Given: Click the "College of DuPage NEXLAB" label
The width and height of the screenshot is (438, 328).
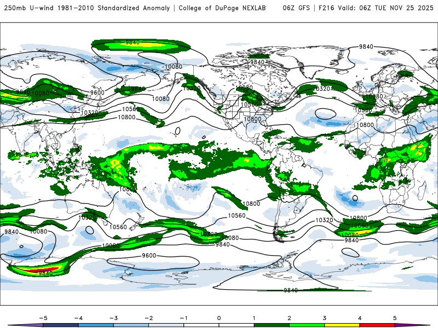Looking at the screenshot, I should [222, 8].
